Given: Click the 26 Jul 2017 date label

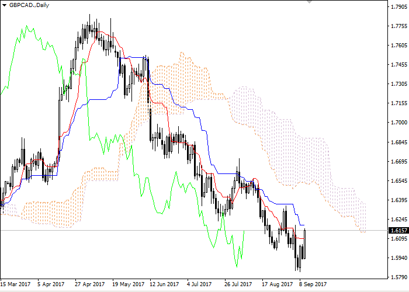Looking at the screenshot, I should click(x=238, y=284).
